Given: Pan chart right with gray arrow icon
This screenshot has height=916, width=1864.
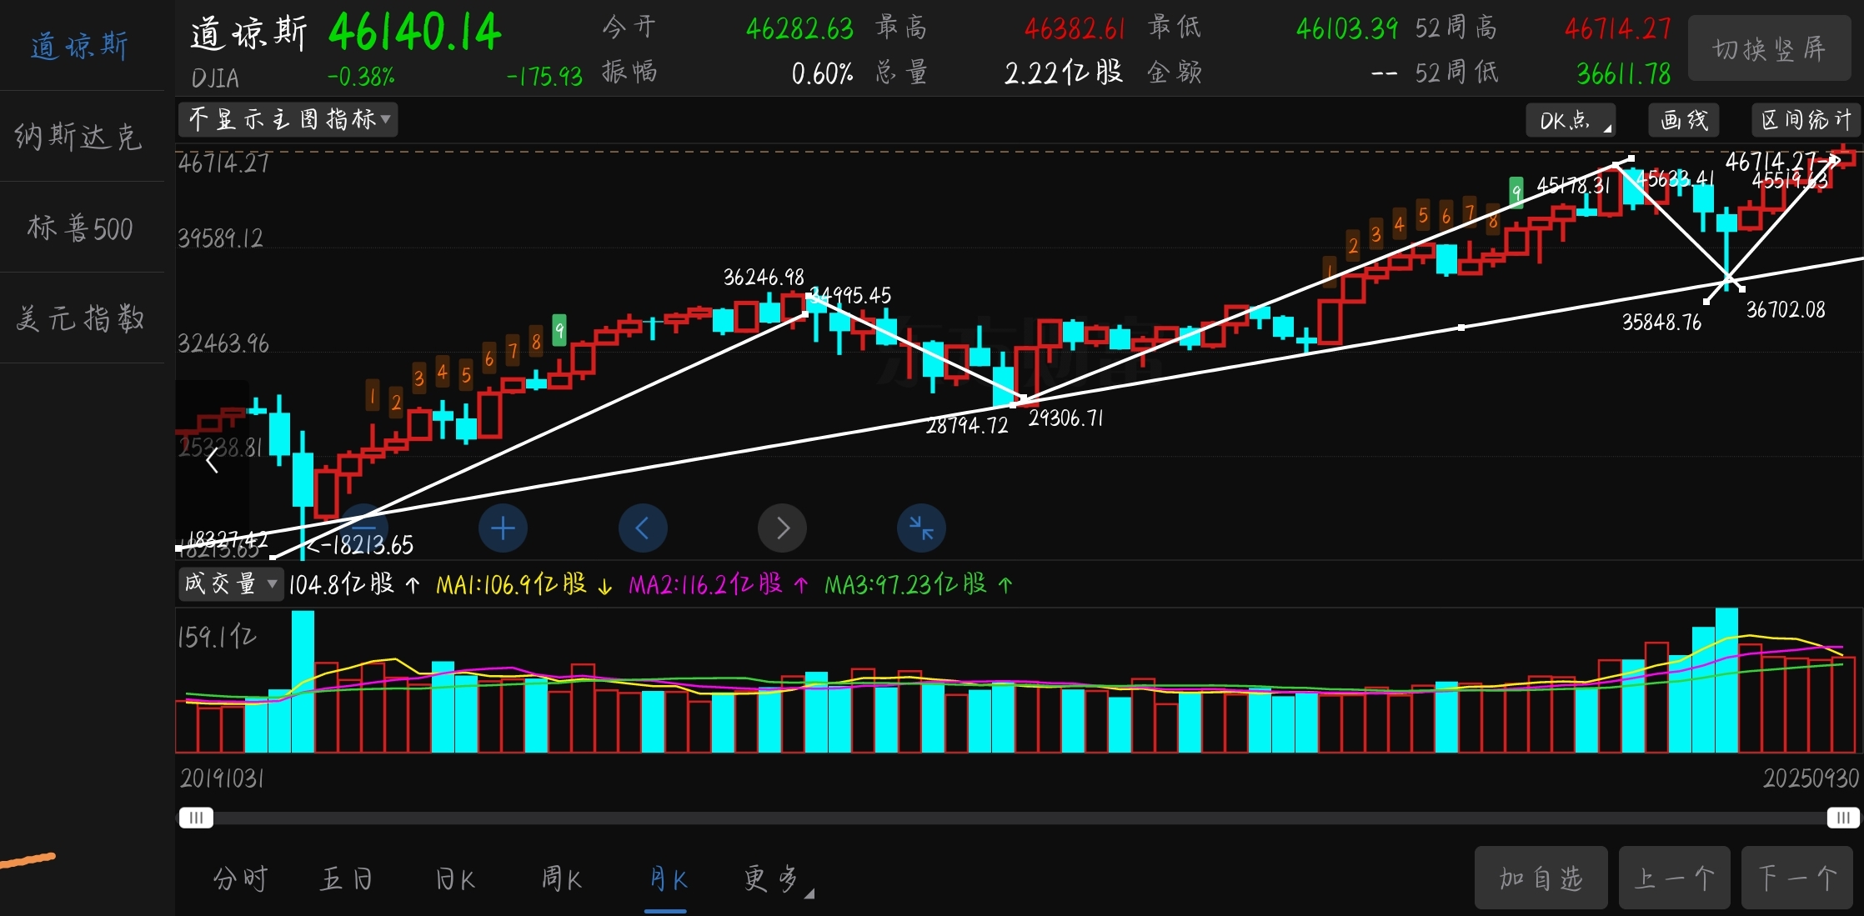Looking at the screenshot, I should pos(782,528).
